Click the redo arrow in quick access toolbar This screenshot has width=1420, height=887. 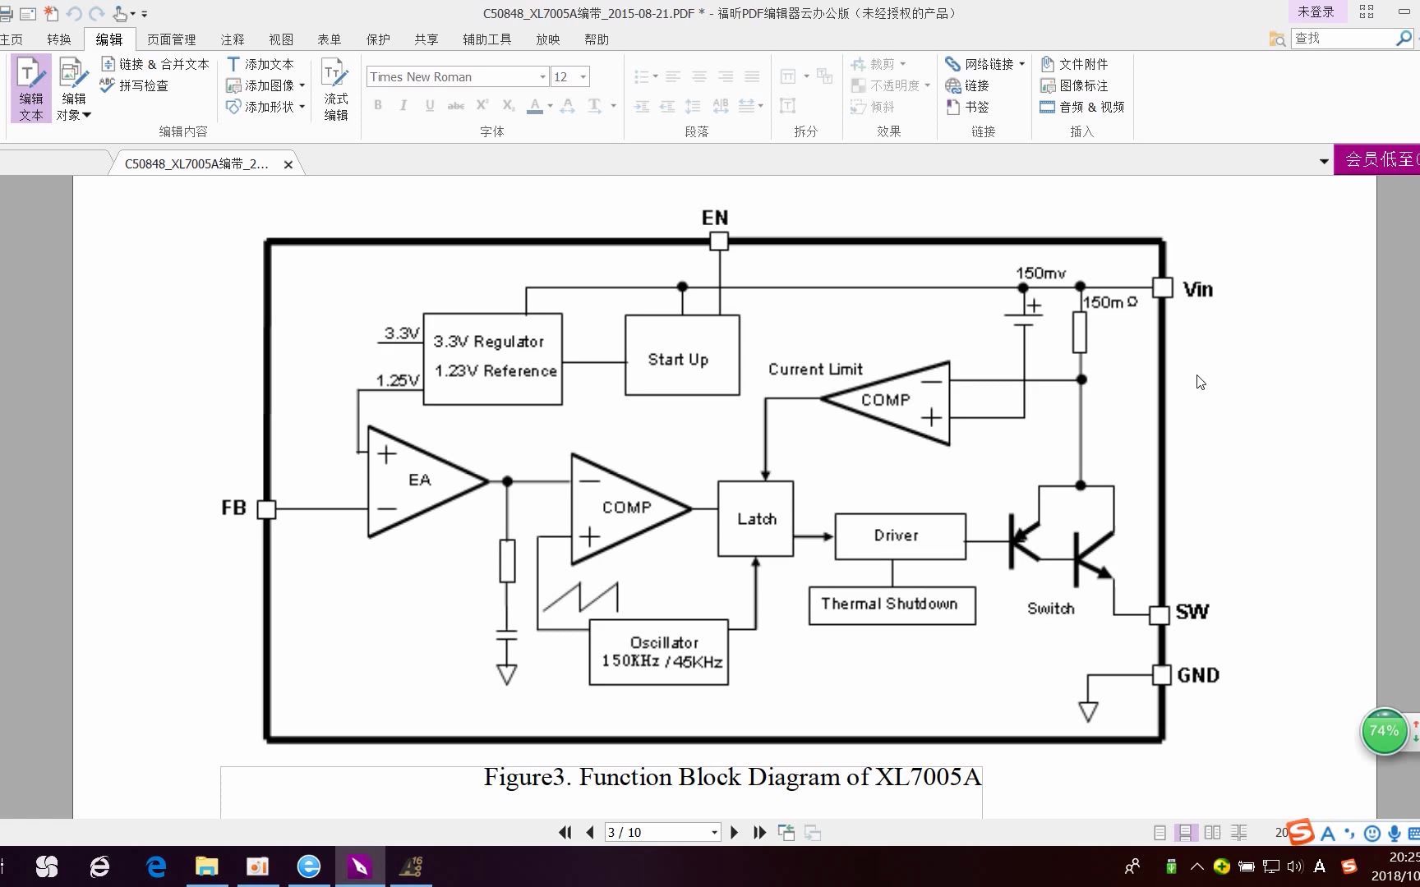[96, 13]
